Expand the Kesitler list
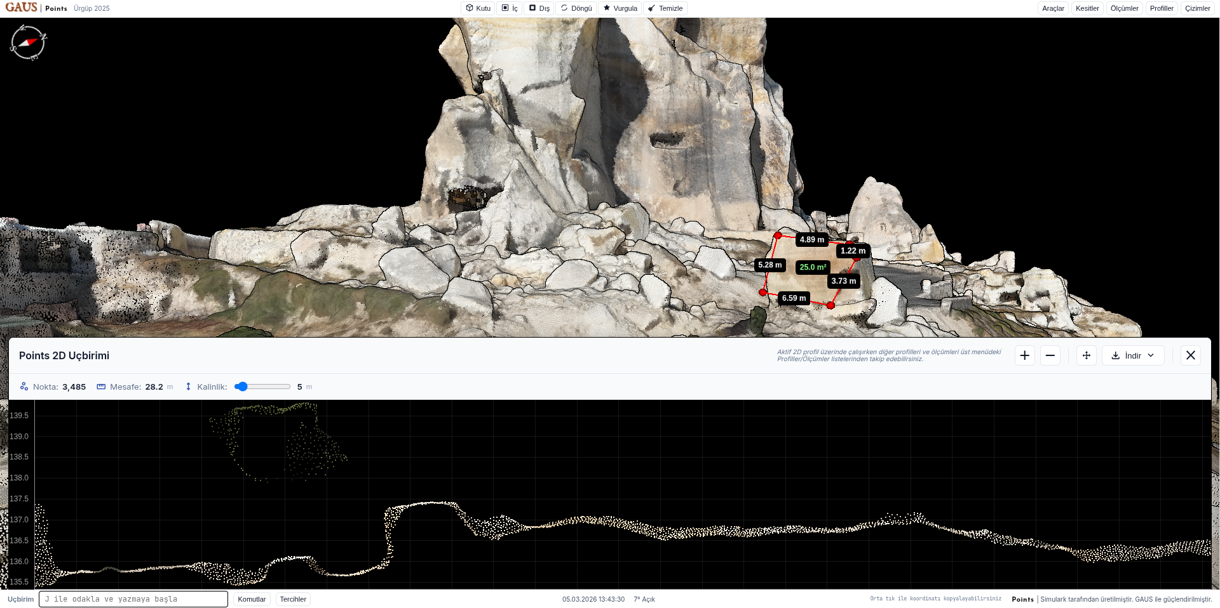 pos(1087,8)
